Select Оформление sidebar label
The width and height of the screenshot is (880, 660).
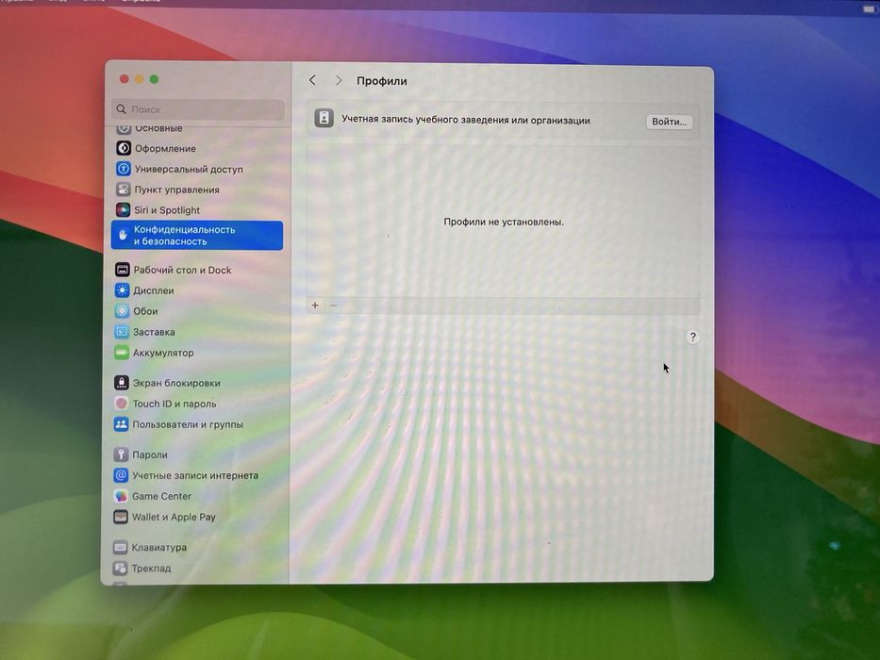165,149
